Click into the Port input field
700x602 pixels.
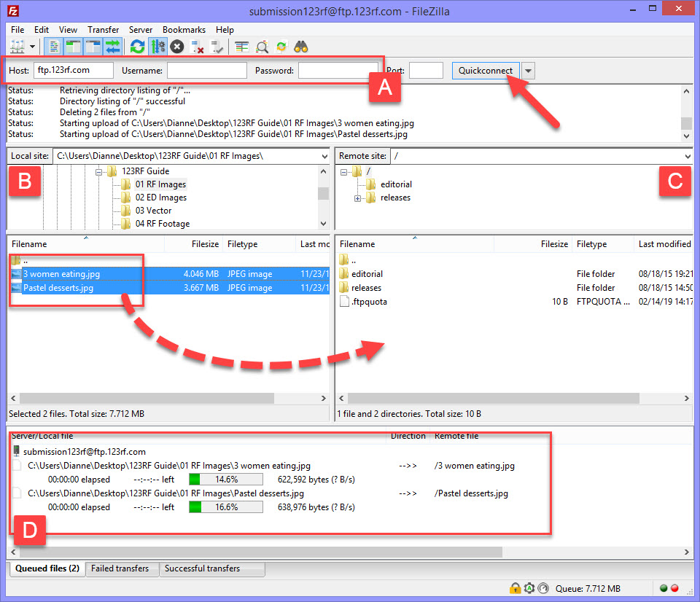427,70
